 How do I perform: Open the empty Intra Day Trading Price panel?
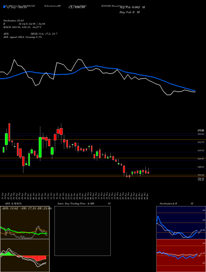[x=82, y=231]
